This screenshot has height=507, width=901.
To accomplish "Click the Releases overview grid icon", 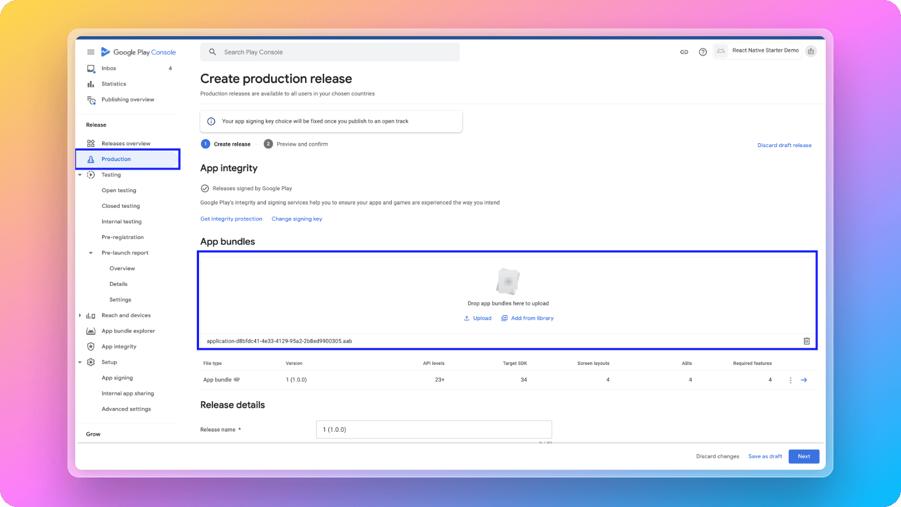I will tap(91, 144).
